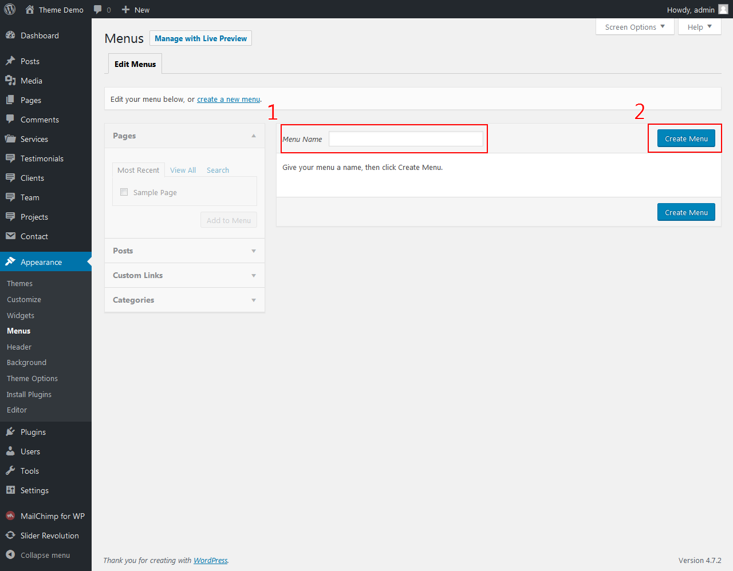
Task: Click the comments bubble icon in the top bar
Action: [98, 10]
